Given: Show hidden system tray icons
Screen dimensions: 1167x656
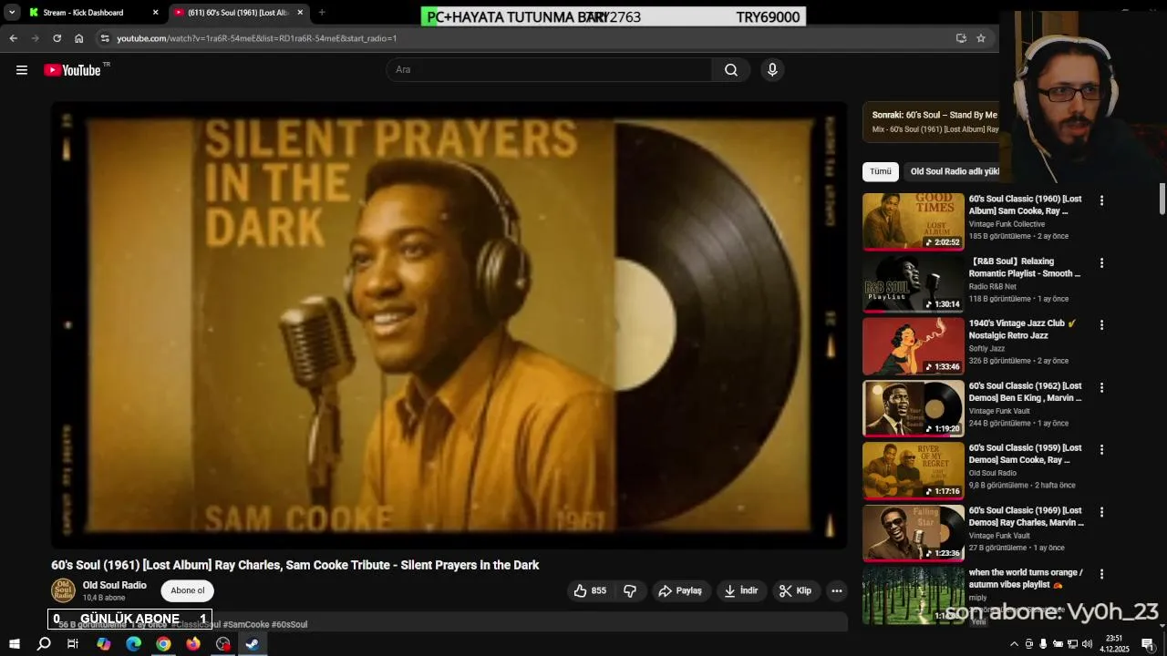Looking at the screenshot, I should [x=1014, y=644].
